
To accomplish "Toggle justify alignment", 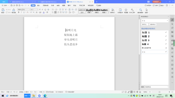I will coord(61,12).
